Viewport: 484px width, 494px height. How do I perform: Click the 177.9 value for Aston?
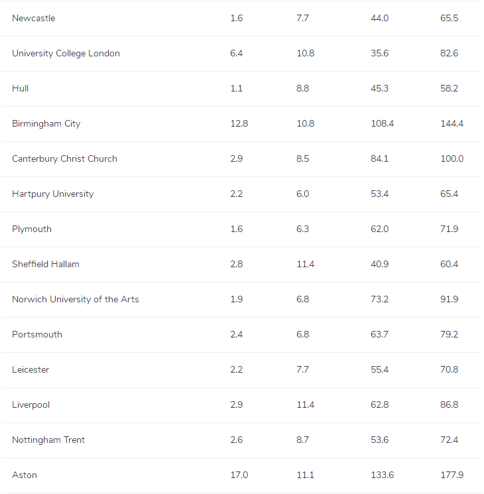452,475
